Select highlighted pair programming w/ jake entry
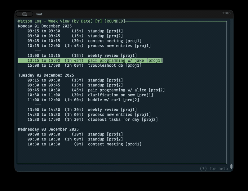This screenshot has height=191, width=248. click(90, 60)
